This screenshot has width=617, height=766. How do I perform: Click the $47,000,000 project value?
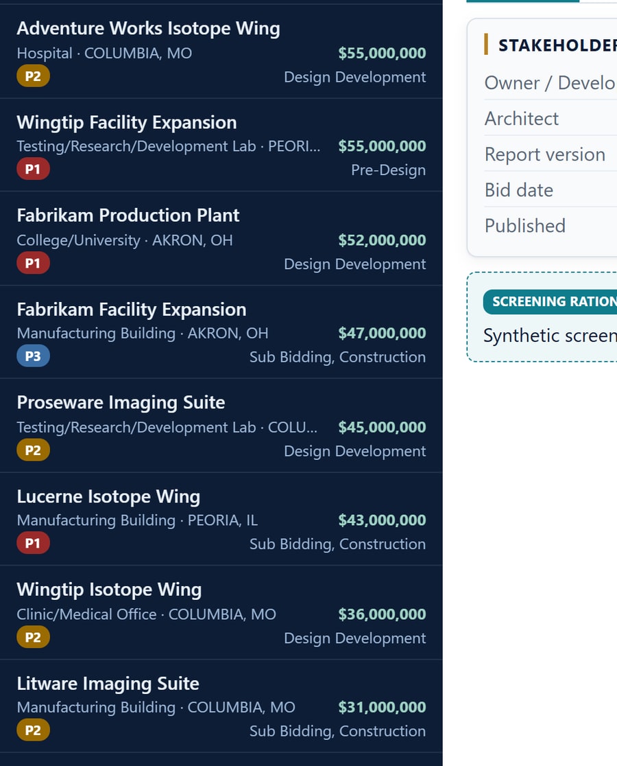382,333
